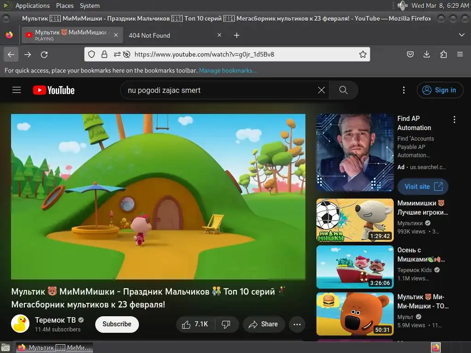Open the site permissions icon in address bar
Image resolution: width=471 pixels, height=353 pixels.
pos(117,54)
